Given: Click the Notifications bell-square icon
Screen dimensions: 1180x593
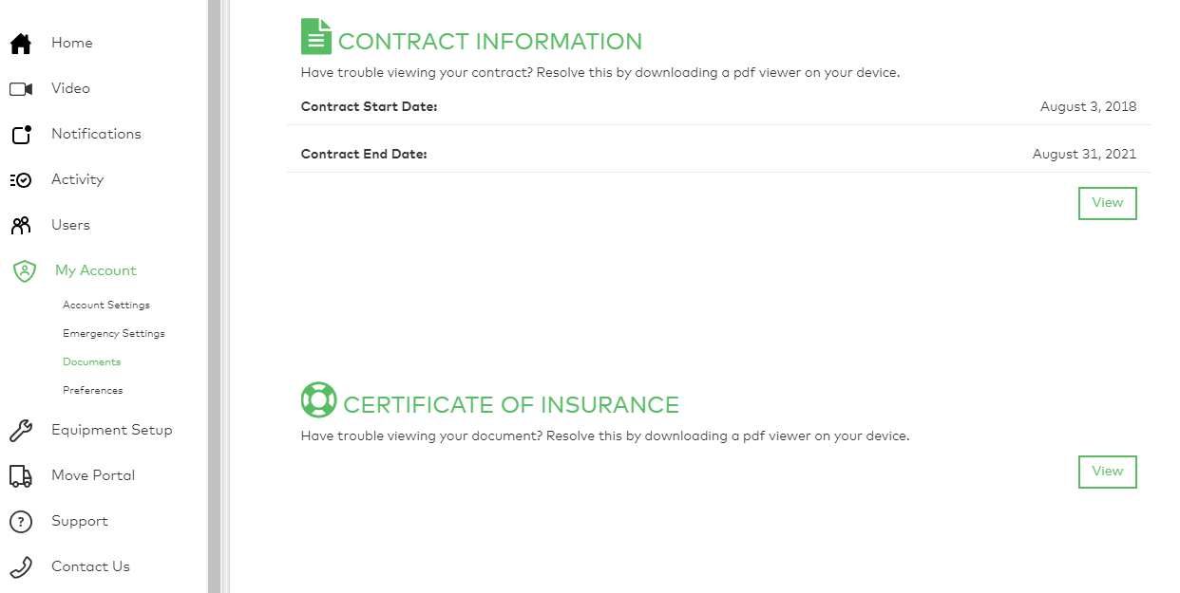Looking at the screenshot, I should point(21,135).
